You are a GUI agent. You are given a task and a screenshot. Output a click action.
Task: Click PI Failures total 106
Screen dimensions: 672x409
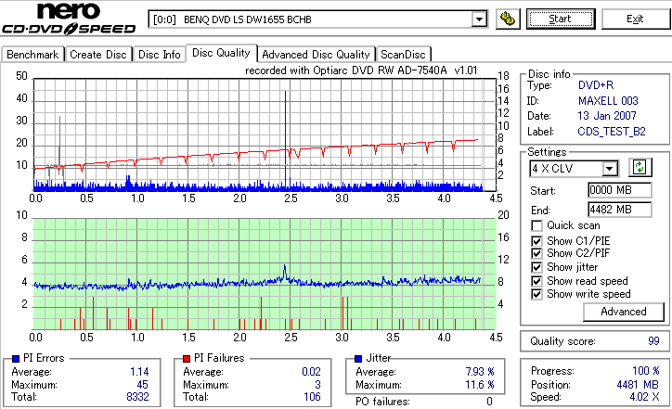pyautogui.click(x=312, y=397)
